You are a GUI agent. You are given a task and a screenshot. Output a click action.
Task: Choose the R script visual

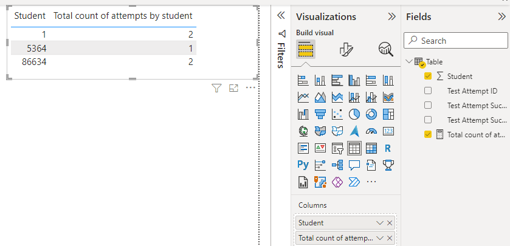[x=388, y=148]
